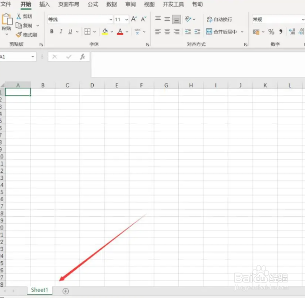The image size is (305, 298).
Task: Select column D header
Action: click(92, 85)
